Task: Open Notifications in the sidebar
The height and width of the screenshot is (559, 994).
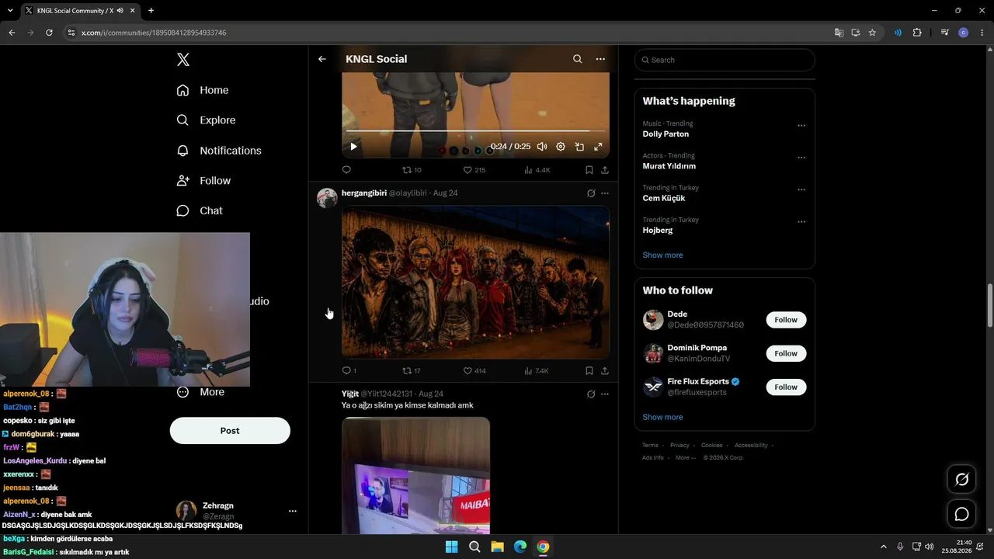Action: click(x=219, y=151)
